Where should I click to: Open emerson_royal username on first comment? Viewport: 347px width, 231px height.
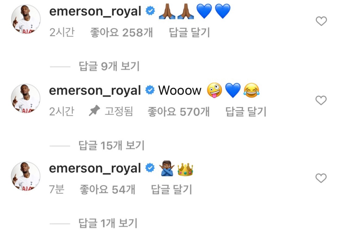(95, 11)
